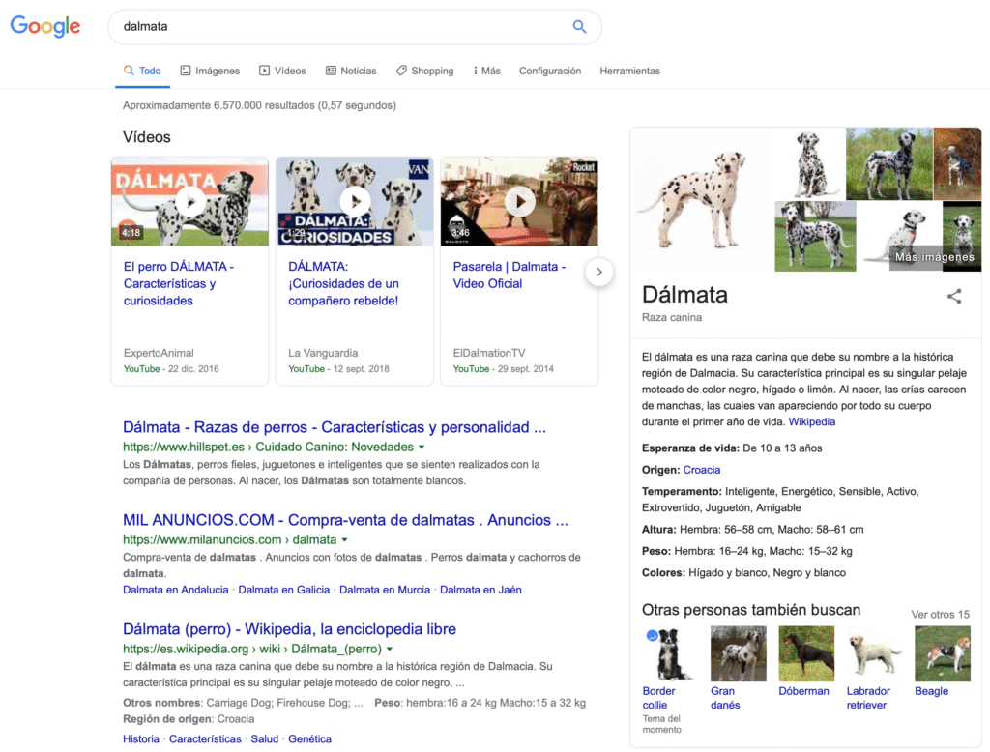Click 'Dalmata en Andalucia' sitelink
Image resolution: width=990 pixels, height=752 pixels.
coord(176,590)
